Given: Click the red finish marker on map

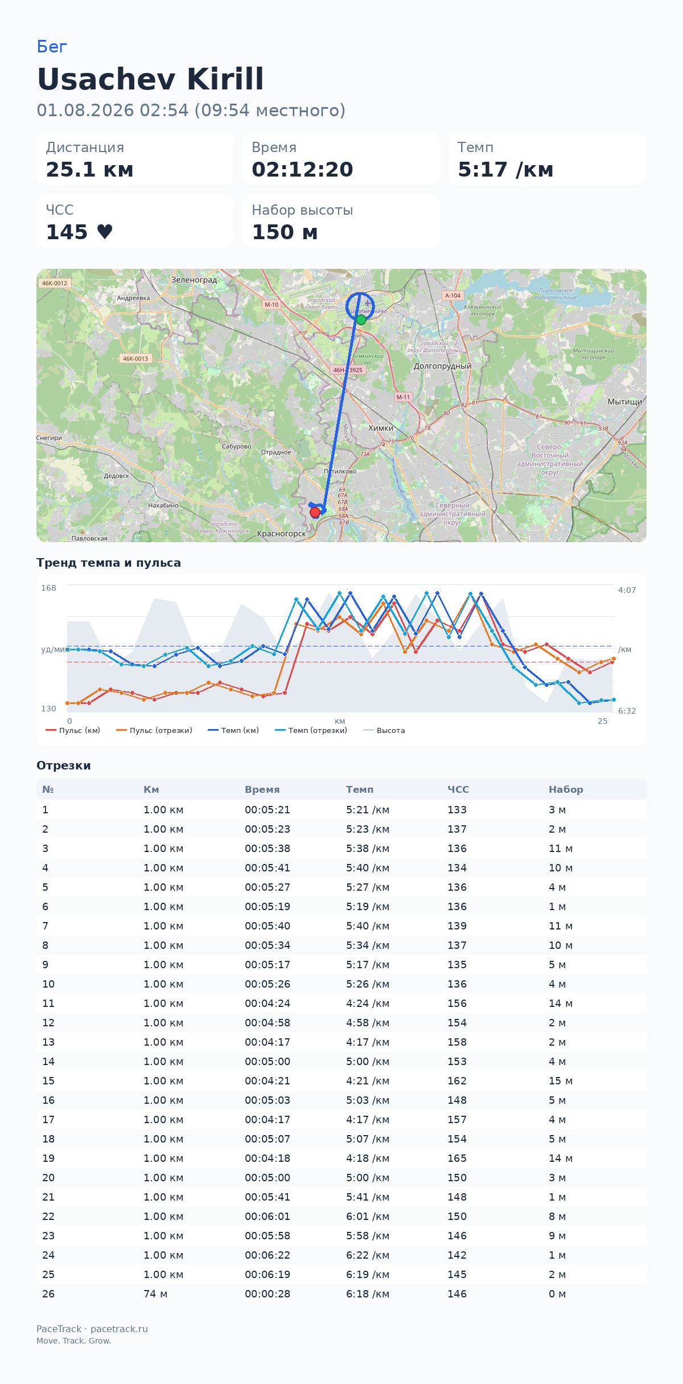Looking at the screenshot, I should click(315, 512).
